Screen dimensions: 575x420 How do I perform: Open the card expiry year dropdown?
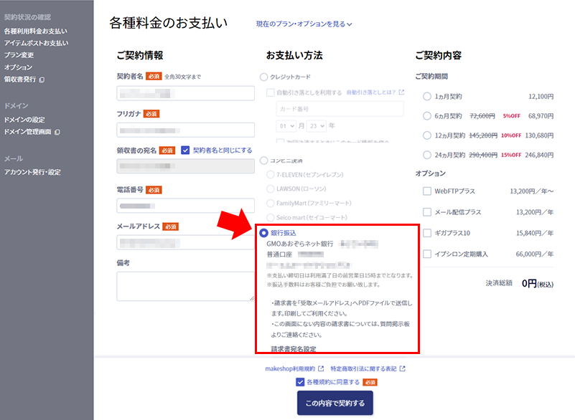[317, 126]
